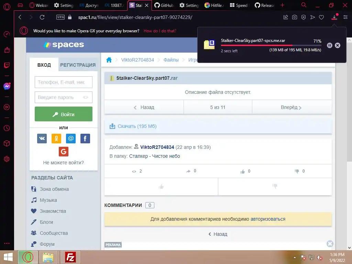Viewport: 352px width, 264px height.
Task: Click the spaces logo
Action: [64, 45]
